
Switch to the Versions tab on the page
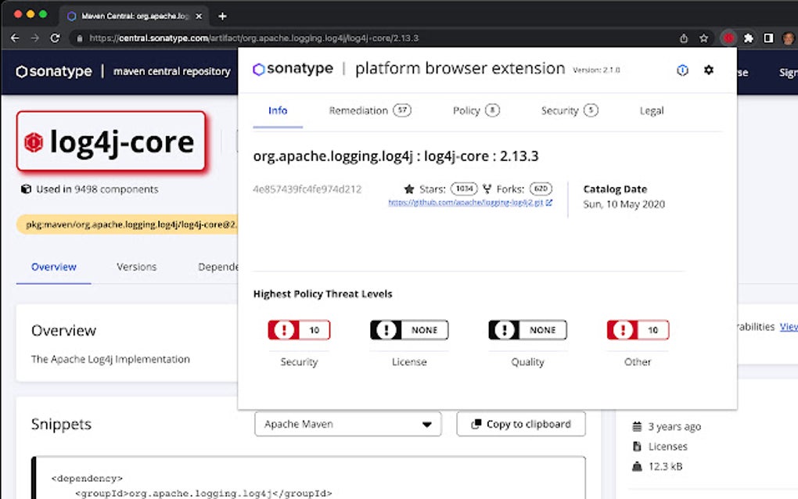tap(136, 267)
